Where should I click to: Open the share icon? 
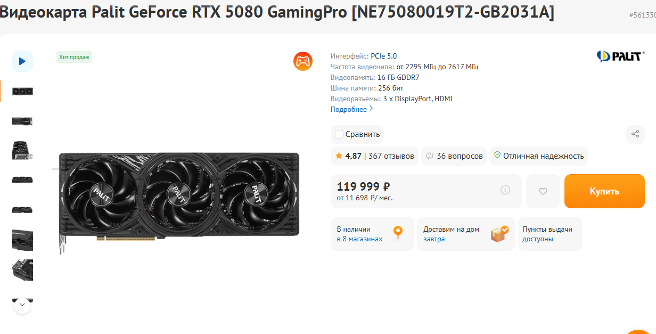635,134
